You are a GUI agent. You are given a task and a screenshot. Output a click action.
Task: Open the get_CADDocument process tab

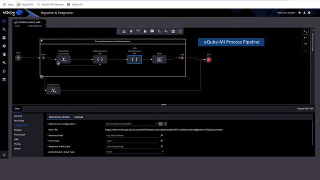click(x=29, y=24)
